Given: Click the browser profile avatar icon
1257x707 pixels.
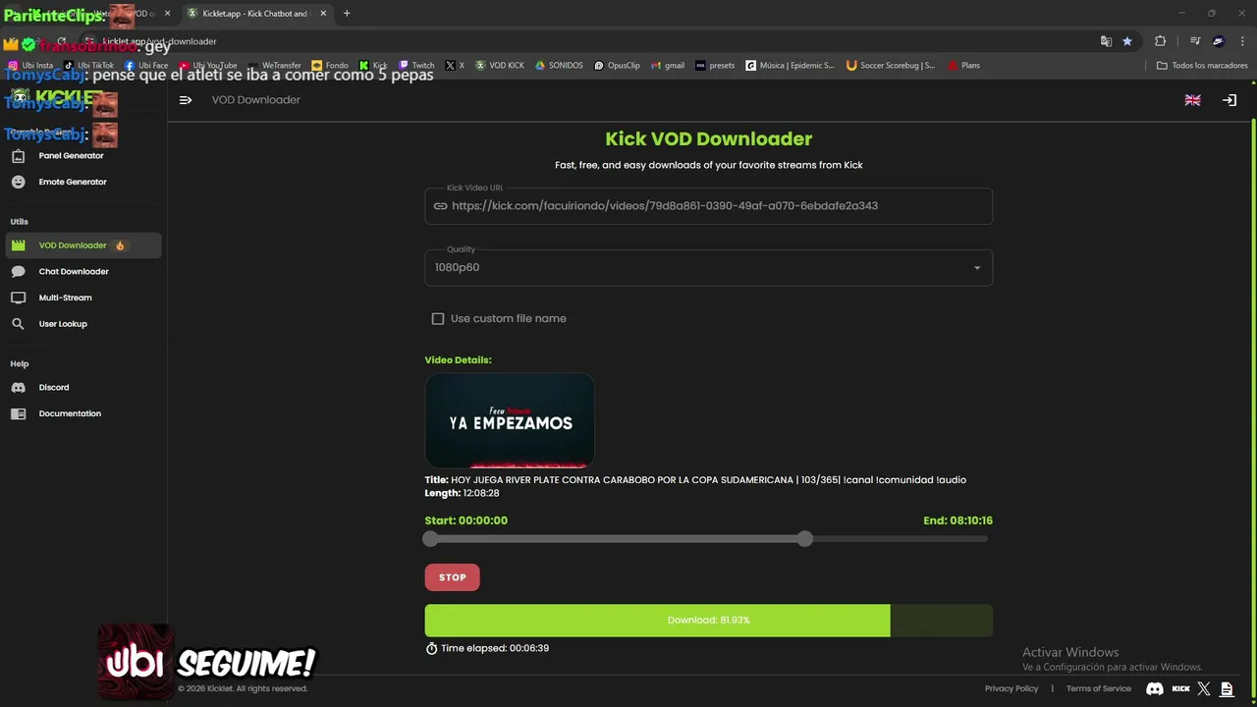Looking at the screenshot, I should click(1219, 41).
